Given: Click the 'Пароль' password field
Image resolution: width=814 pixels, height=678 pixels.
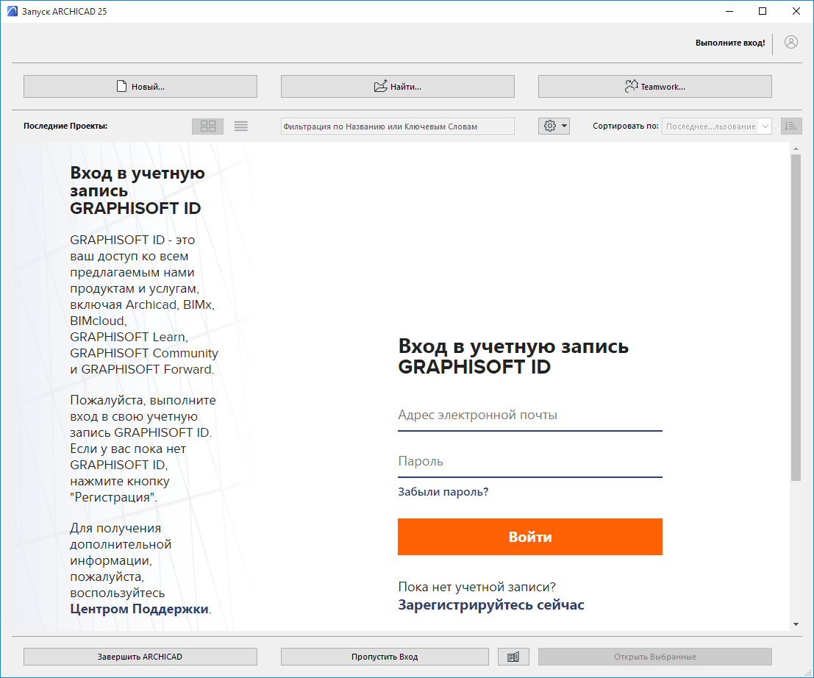Looking at the screenshot, I should click(x=530, y=462).
